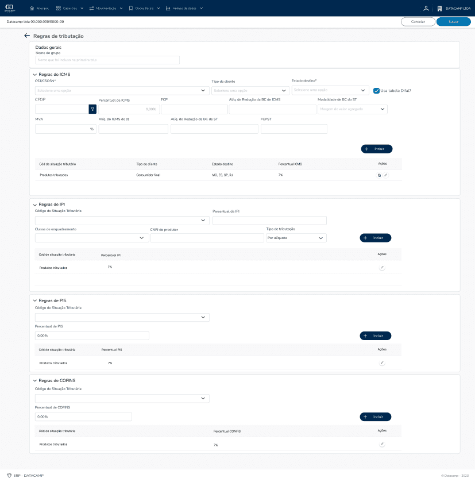Viewport: 475px width, 482px height.
Task: Focus the CFOP input field
Action: pos(62,109)
